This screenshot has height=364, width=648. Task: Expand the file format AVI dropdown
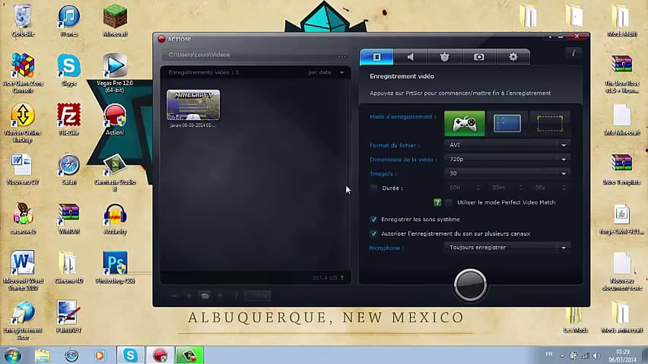click(x=508, y=145)
